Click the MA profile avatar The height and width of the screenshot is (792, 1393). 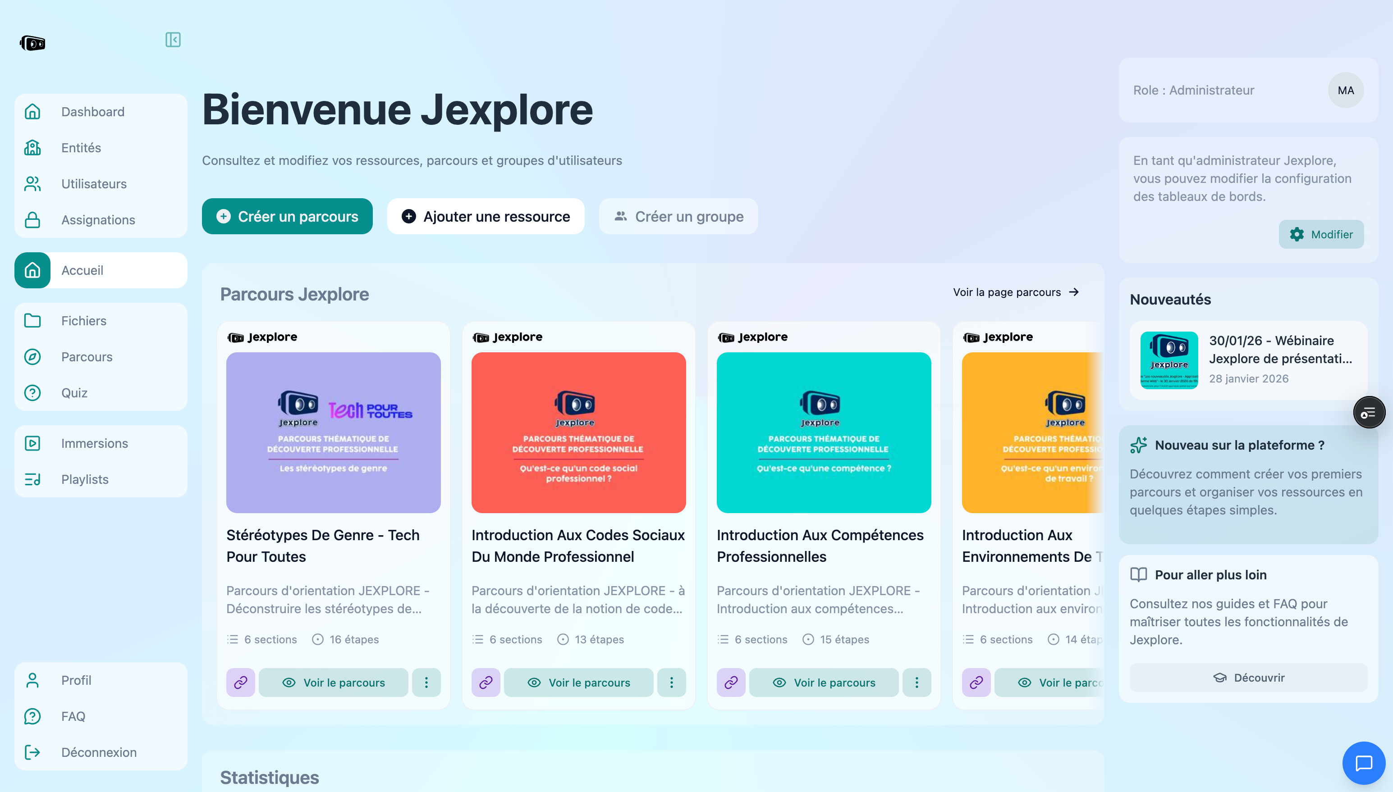click(x=1346, y=90)
